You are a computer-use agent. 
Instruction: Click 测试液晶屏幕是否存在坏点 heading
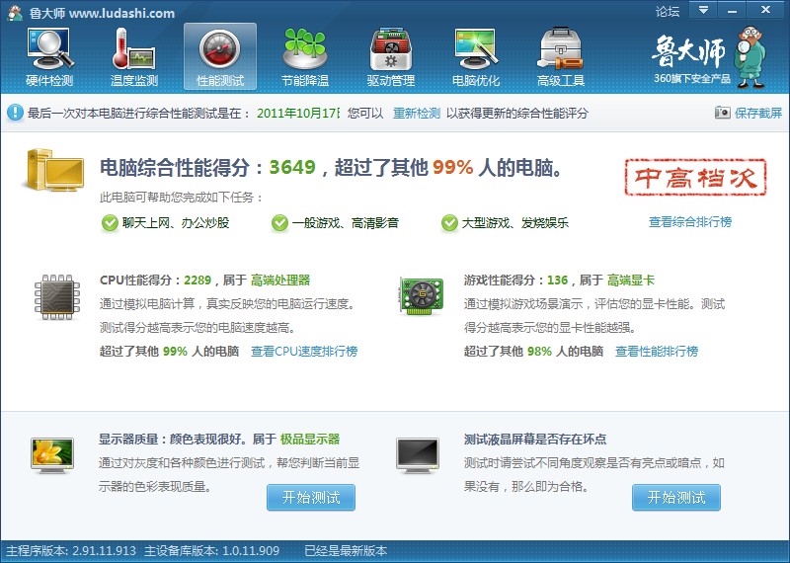click(x=535, y=439)
